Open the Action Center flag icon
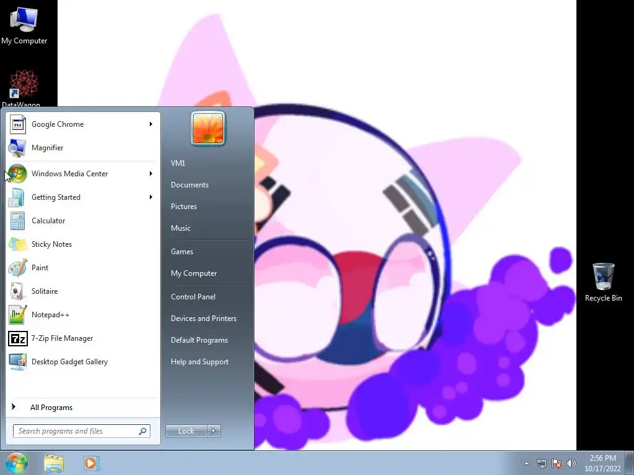The width and height of the screenshot is (634, 475). [x=557, y=463]
